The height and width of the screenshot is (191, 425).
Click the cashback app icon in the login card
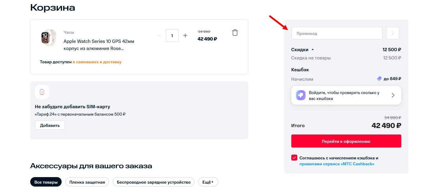[x=300, y=95]
